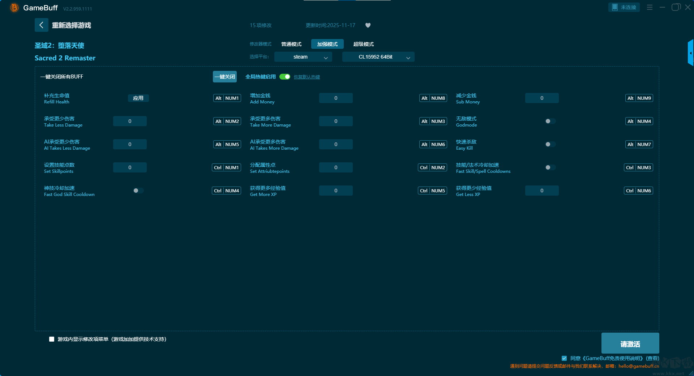Viewport: 694px width, 376px height.
Task: Open the disclaimer (查看) link
Action: (x=652, y=358)
